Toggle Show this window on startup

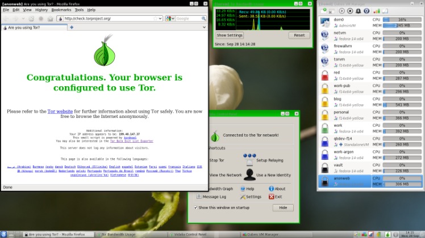pyautogui.click(x=195, y=208)
